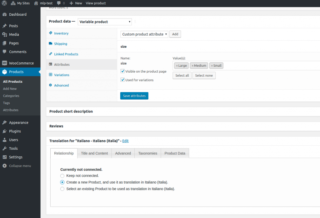This screenshot has width=320, height=218.
Task: Click the Edit link for Italiano translation
Action: click(125, 141)
